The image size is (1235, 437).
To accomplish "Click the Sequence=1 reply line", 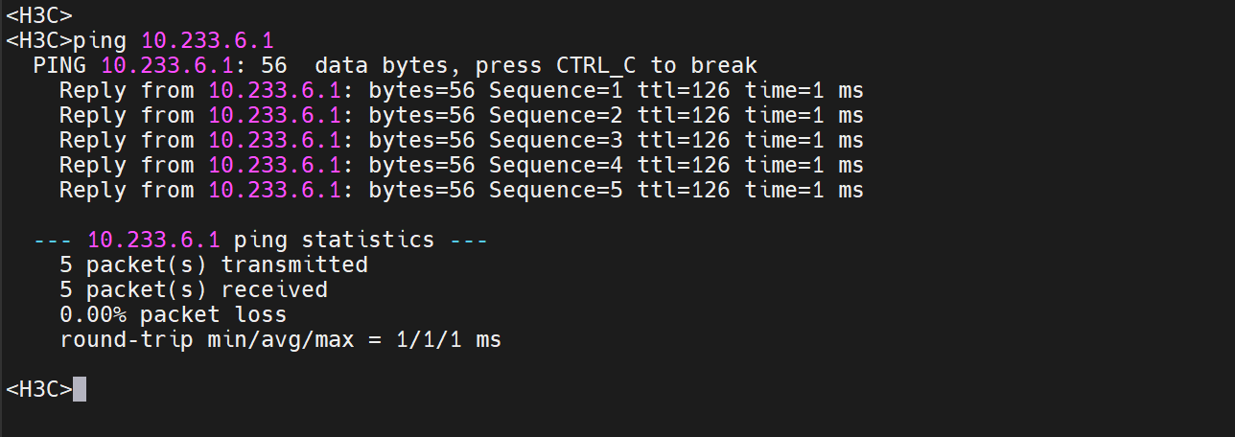I will [x=461, y=90].
